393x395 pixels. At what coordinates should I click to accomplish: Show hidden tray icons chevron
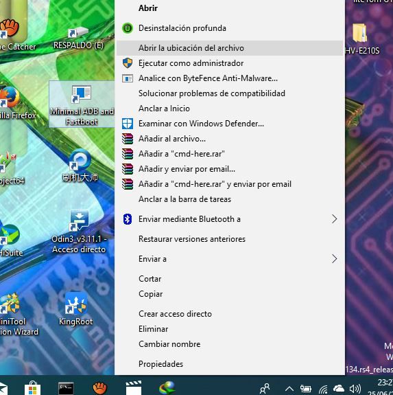click(x=289, y=390)
